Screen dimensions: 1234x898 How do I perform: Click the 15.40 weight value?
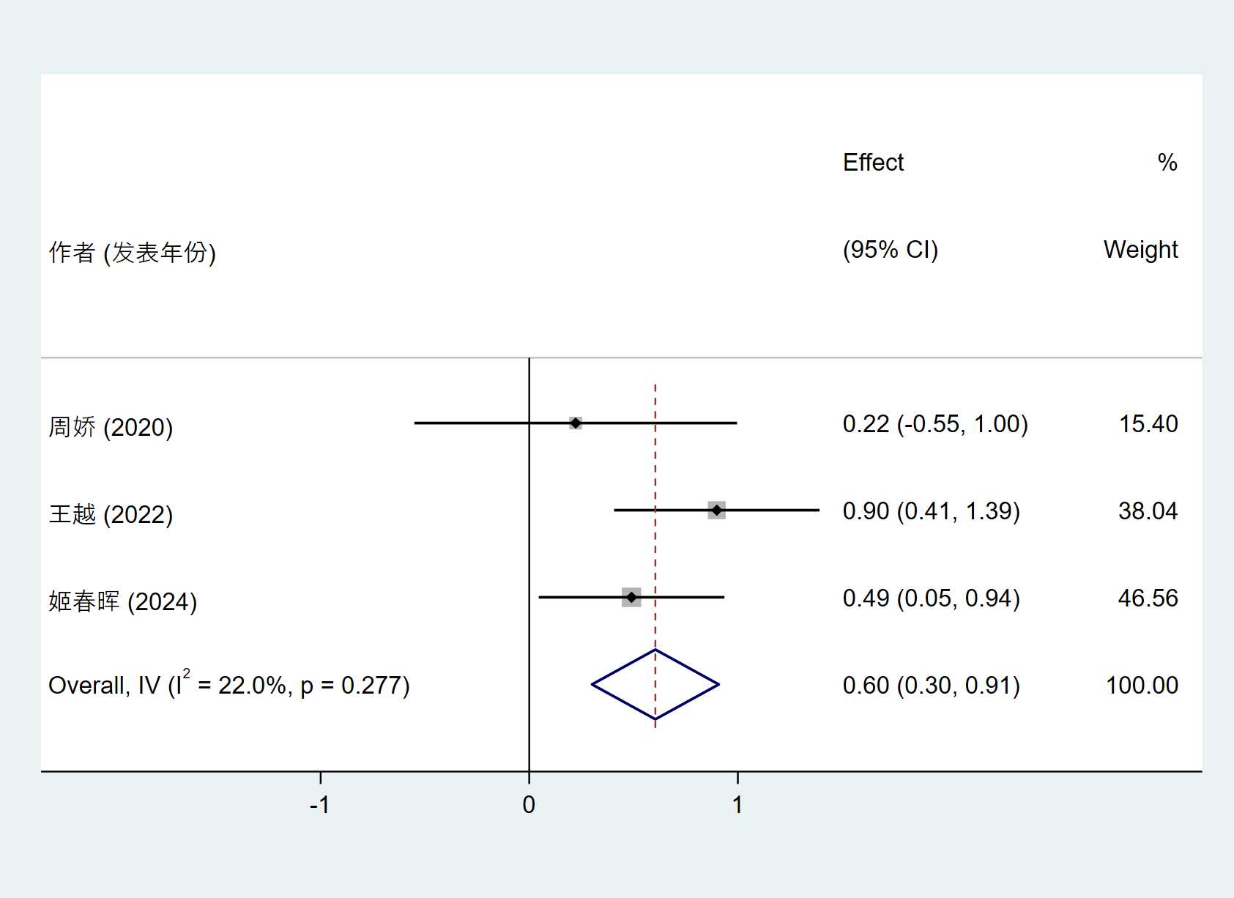[x=1148, y=424]
